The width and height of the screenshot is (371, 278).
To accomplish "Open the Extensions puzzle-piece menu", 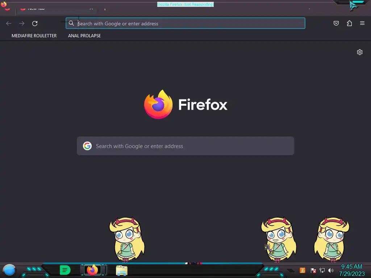I will point(349,23).
